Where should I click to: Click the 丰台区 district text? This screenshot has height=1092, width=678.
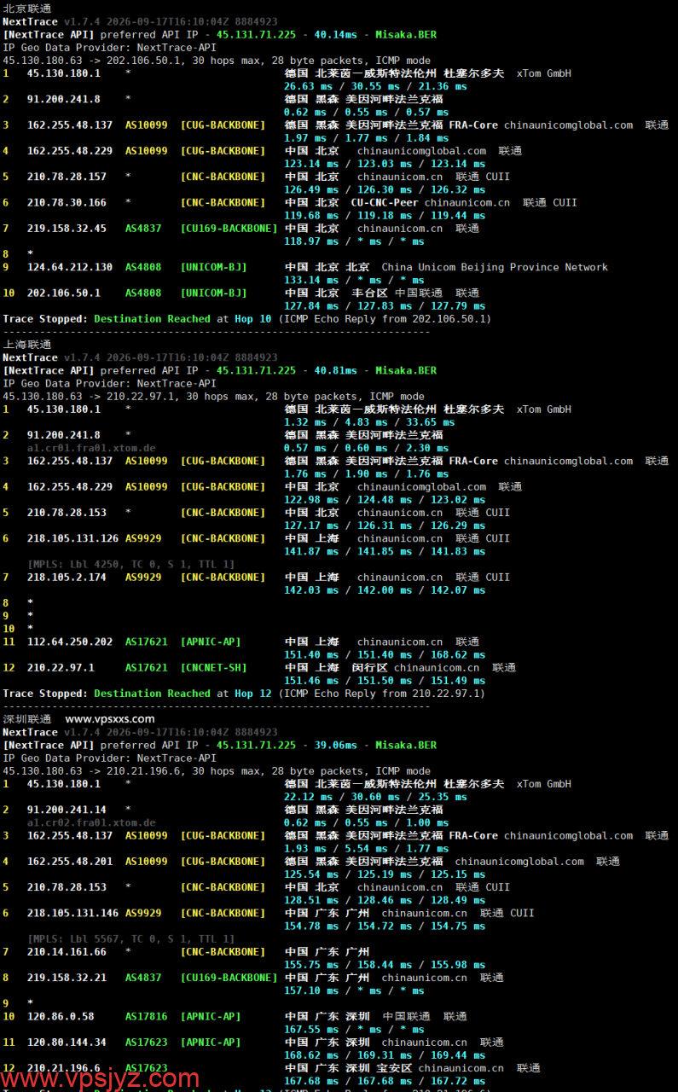pyautogui.click(x=369, y=293)
